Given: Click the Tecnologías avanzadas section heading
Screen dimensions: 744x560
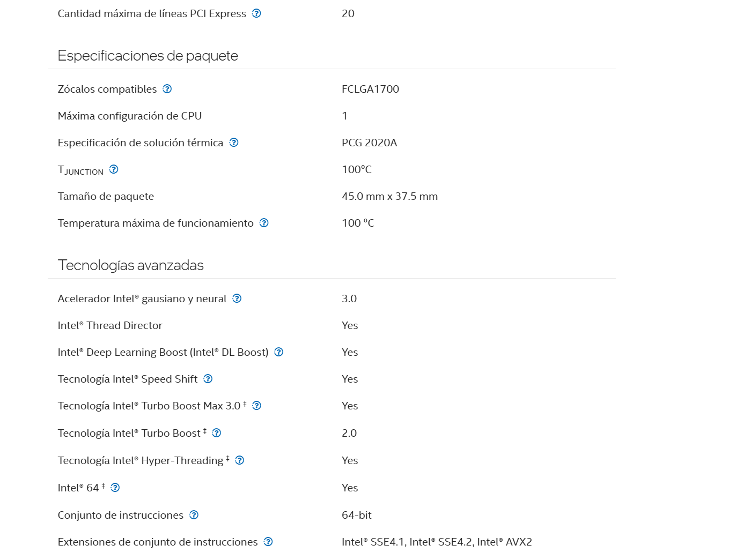Looking at the screenshot, I should 131,265.
